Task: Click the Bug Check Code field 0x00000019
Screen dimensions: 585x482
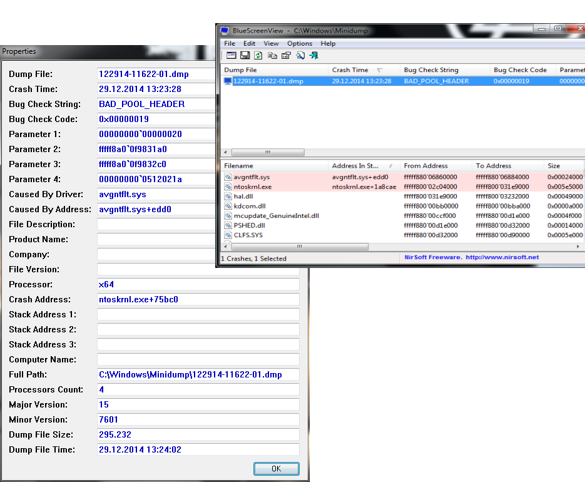Action: coord(156,119)
